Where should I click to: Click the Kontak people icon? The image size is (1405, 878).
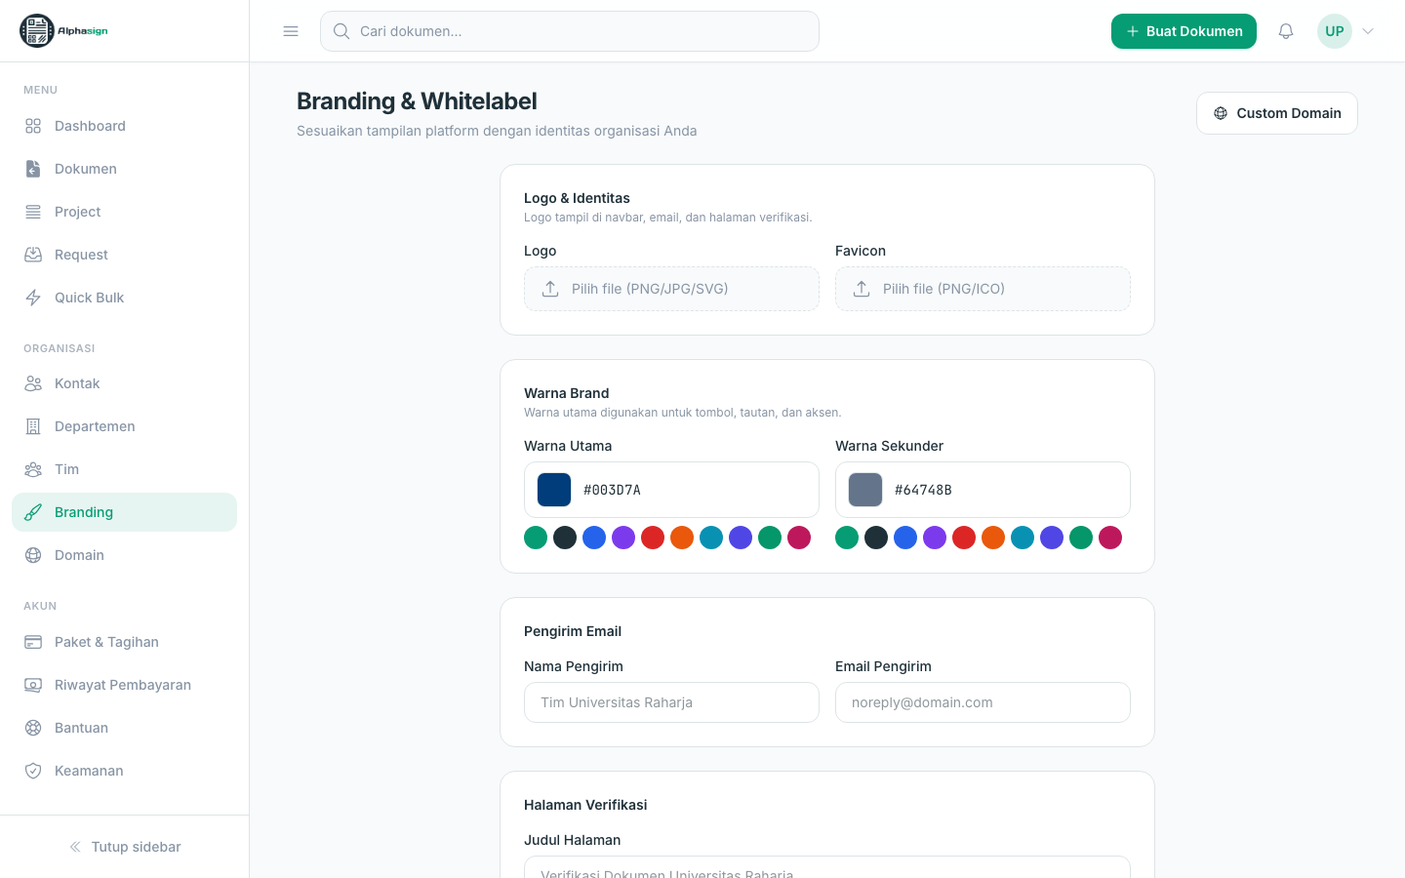33,383
